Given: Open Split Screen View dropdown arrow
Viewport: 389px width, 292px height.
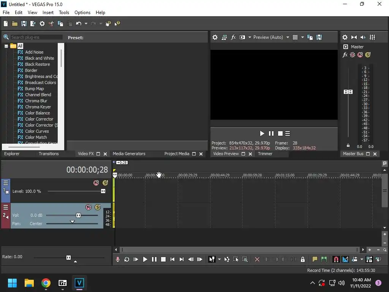Looking at the screenshot, I should click(250, 37).
